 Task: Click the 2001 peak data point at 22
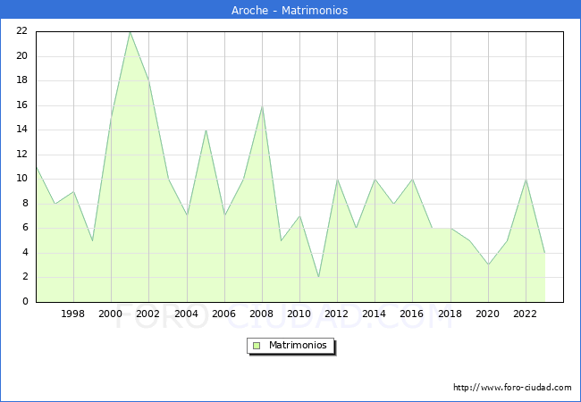point(131,32)
